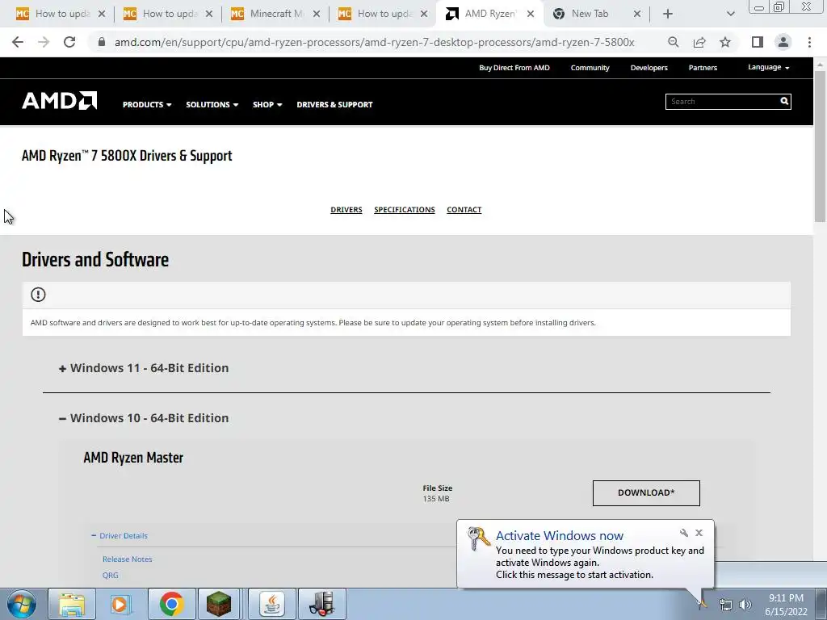Open the wrench options on activation balloon

coord(683,533)
